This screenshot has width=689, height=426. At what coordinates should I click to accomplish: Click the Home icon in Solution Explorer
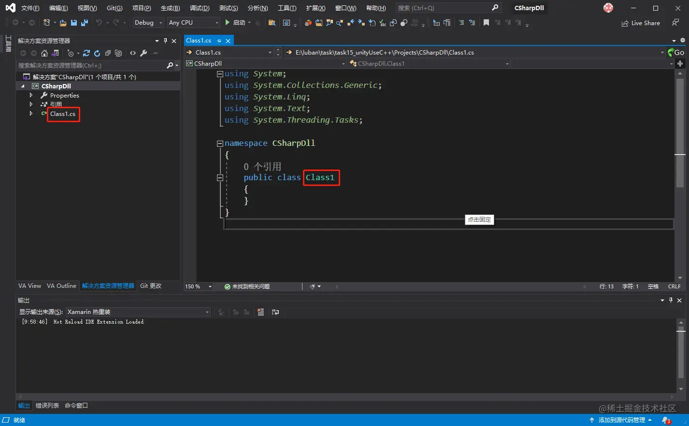tap(44, 53)
